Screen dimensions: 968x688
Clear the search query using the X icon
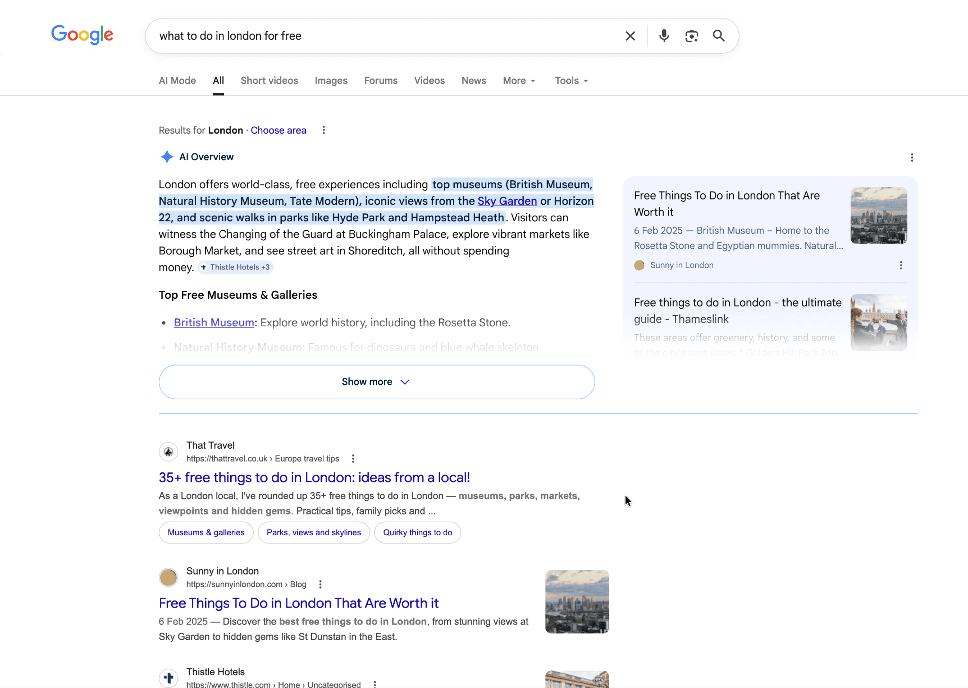630,35
